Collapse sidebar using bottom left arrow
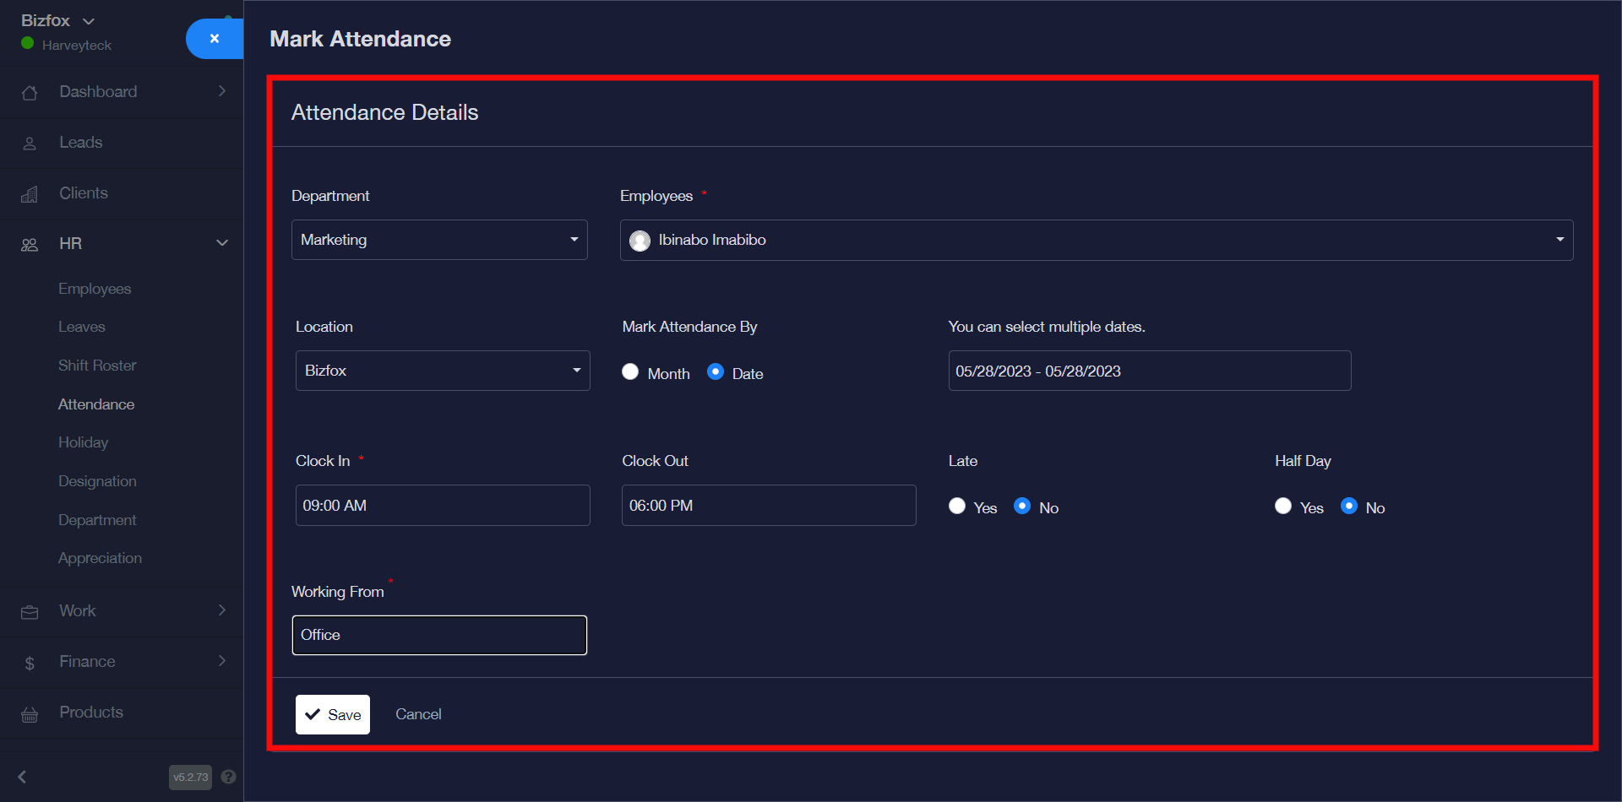The width and height of the screenshot is (1622, 802). click(x=23, y=777)
